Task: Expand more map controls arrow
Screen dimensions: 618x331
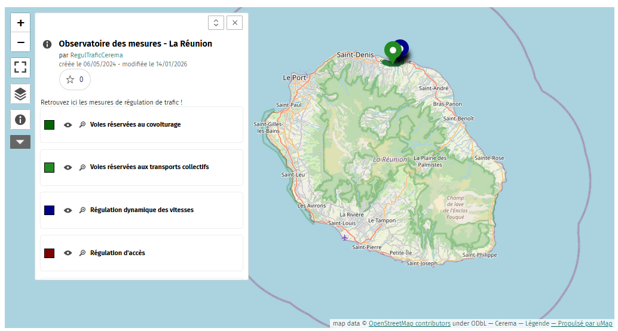Action: [x=20, y=142]
